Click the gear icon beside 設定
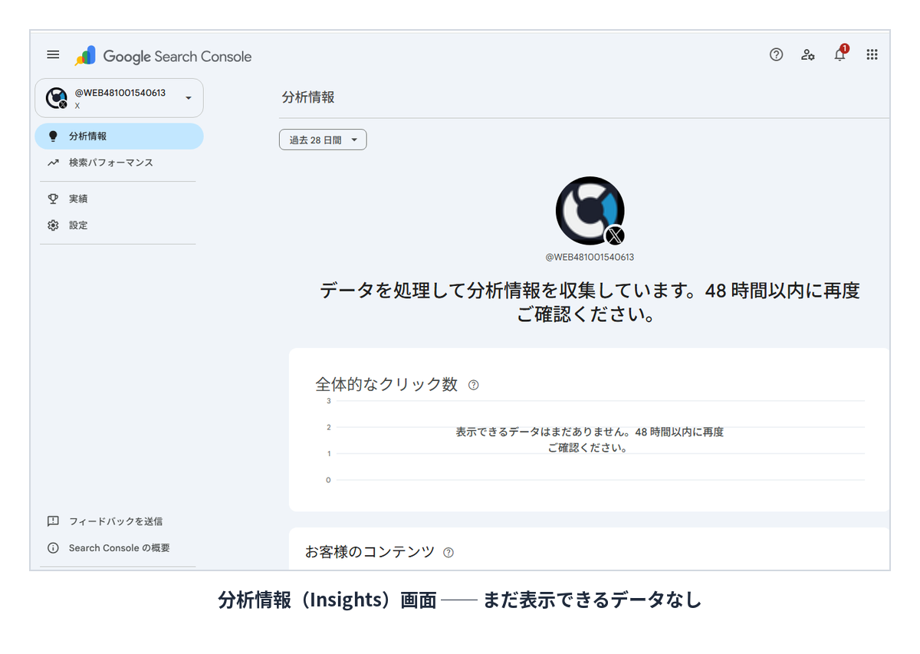Viewport: 920px width, 654px height. 53,225
